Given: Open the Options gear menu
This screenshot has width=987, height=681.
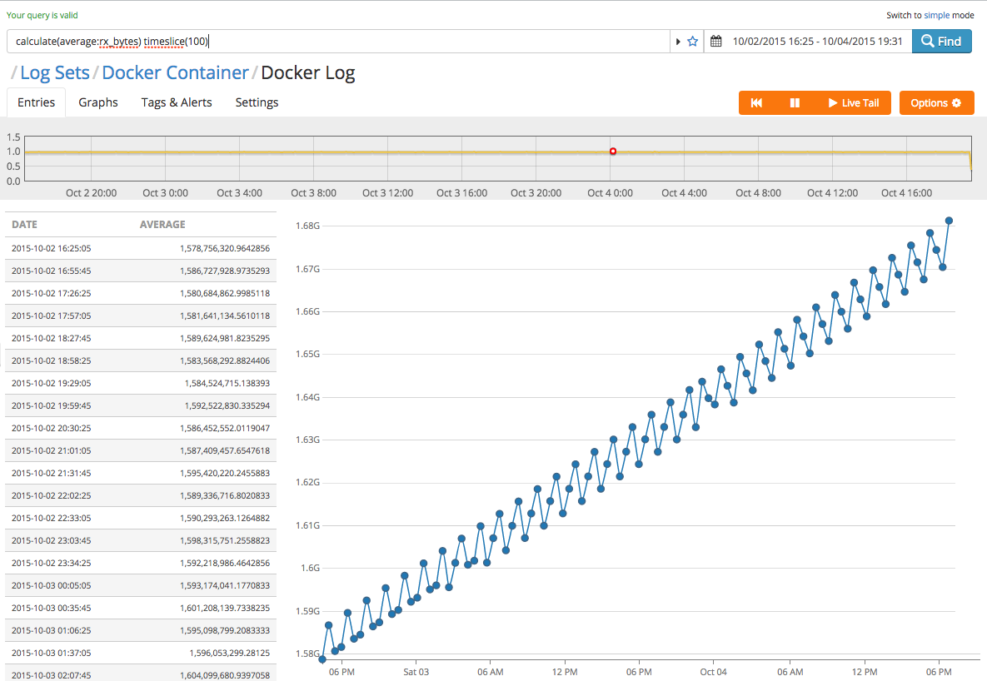Looking at the screenshot, I should tap(936, 102).
